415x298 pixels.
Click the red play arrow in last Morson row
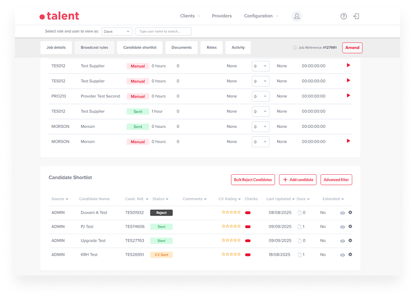348,141
